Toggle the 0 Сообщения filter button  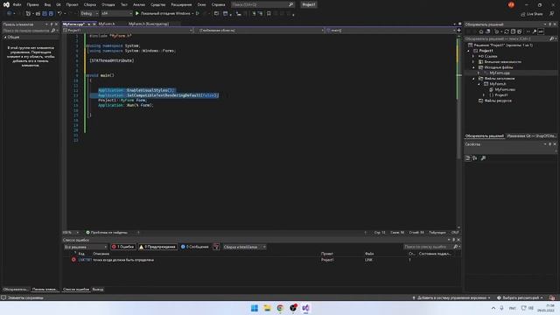tap(194, 247)
